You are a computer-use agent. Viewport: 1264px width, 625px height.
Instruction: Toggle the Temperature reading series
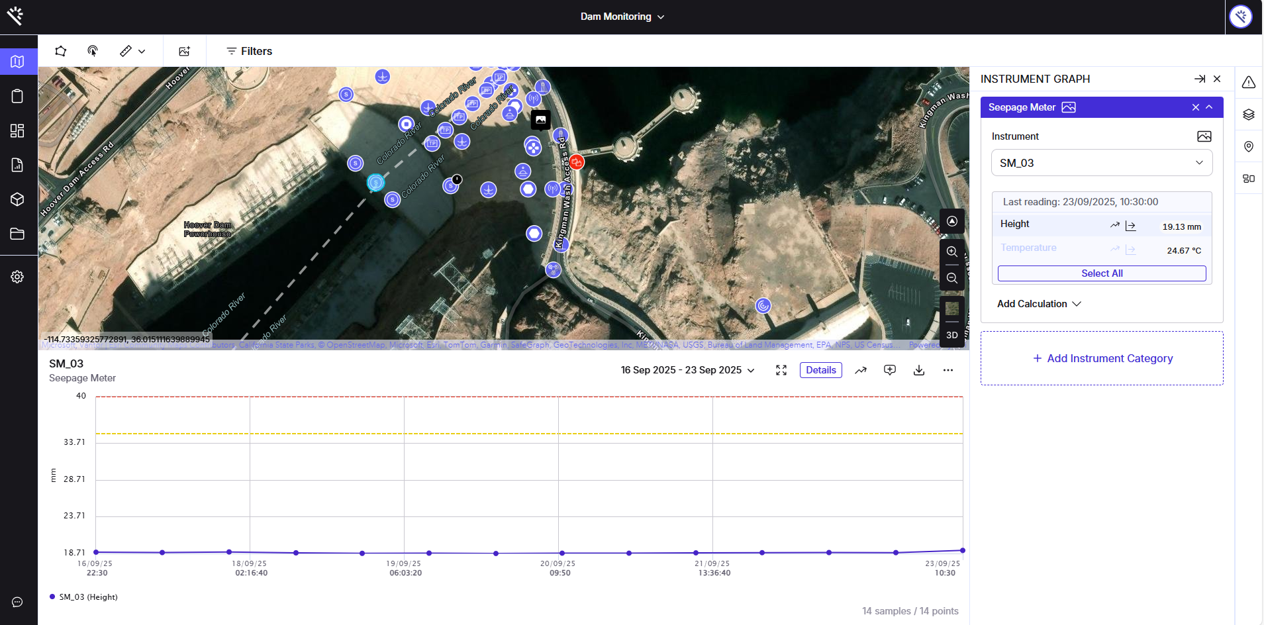[1028, 248]
